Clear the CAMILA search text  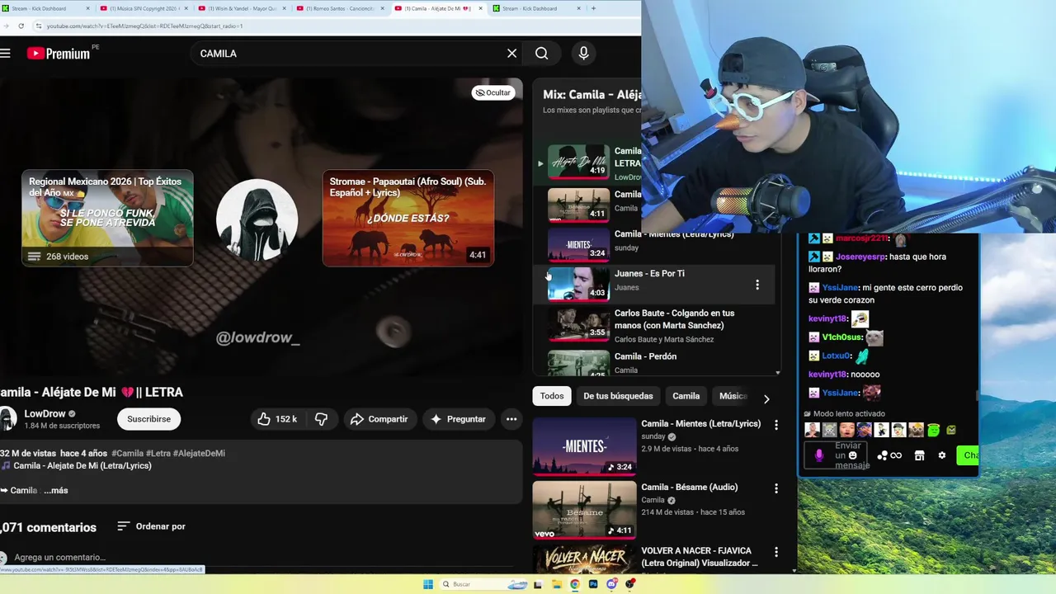tap(511, 54)
